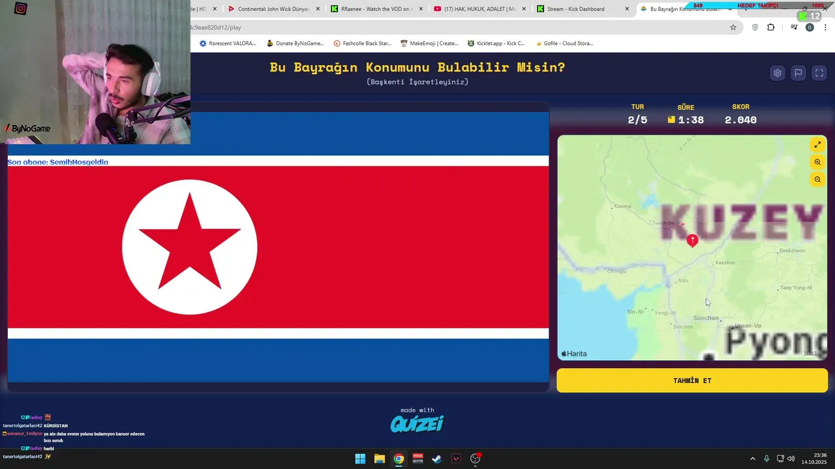Switch to Stream Kick Dashboard tab

575,9
